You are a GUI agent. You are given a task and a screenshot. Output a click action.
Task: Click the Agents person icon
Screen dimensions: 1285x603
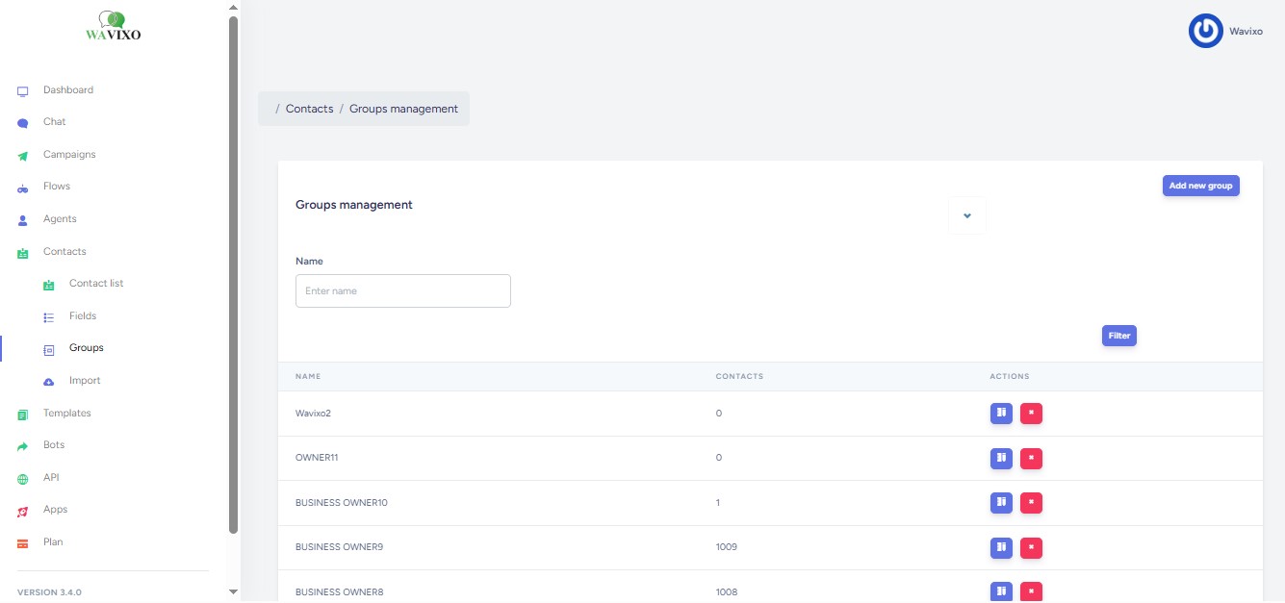tap(23, 220)
